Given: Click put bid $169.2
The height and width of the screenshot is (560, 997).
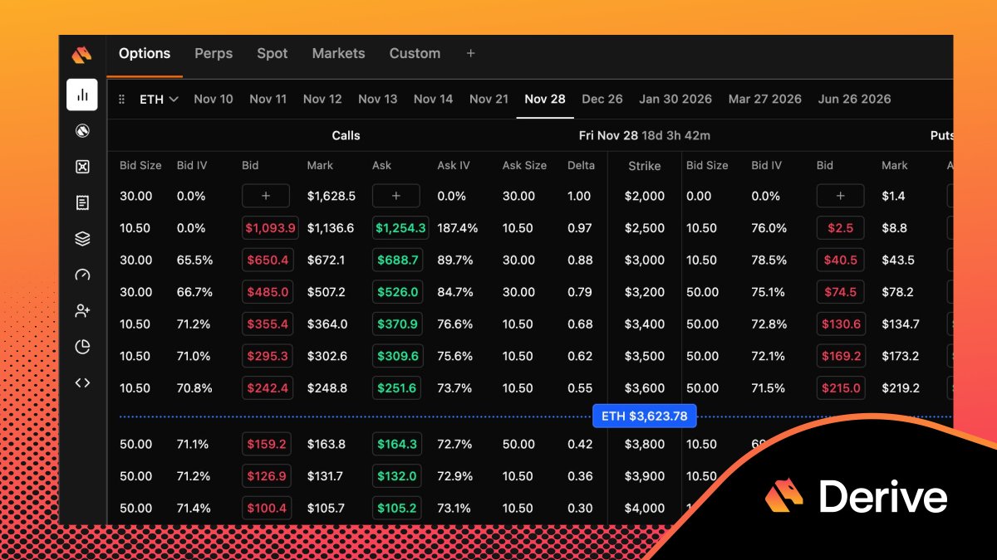Looking at the screenshot, I should pos(841,356).
